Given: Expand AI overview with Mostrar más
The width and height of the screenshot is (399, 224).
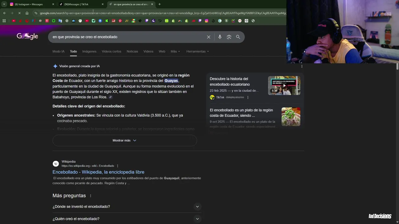Looking at the screenshot, I should pyautogui.click(x=125, y=140).
